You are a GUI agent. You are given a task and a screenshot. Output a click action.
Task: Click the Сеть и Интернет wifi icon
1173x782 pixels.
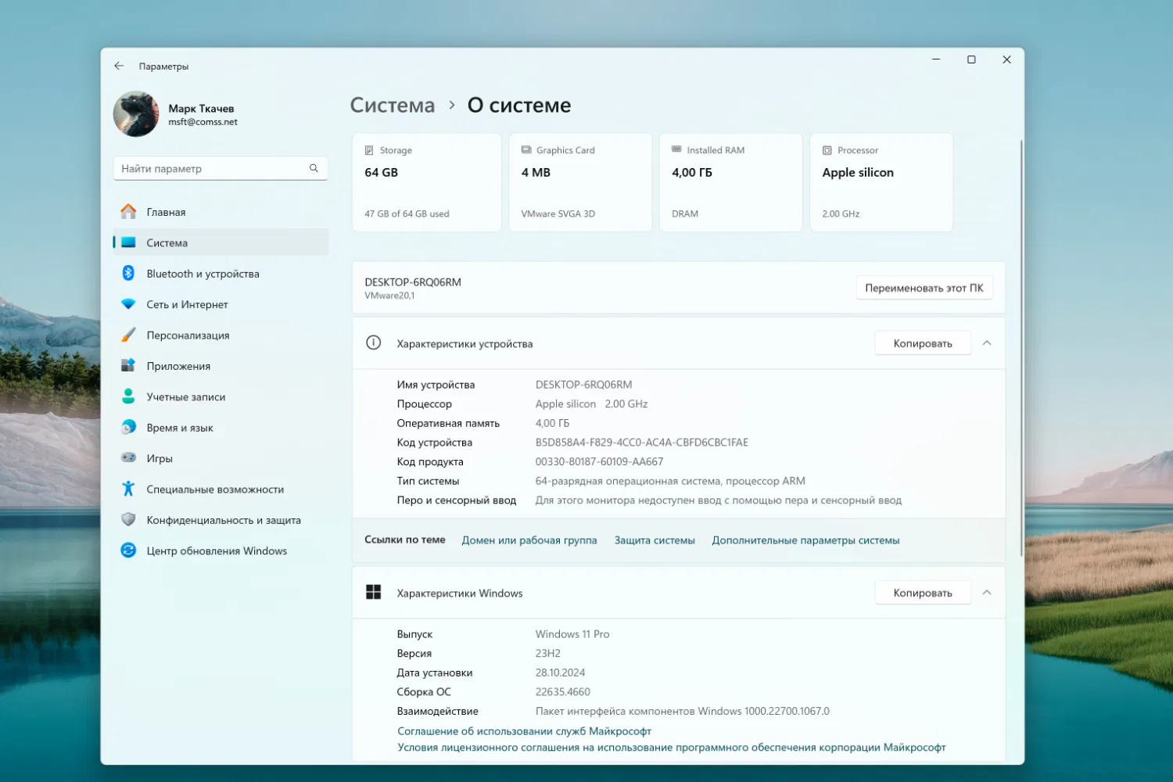click(128, 304)
